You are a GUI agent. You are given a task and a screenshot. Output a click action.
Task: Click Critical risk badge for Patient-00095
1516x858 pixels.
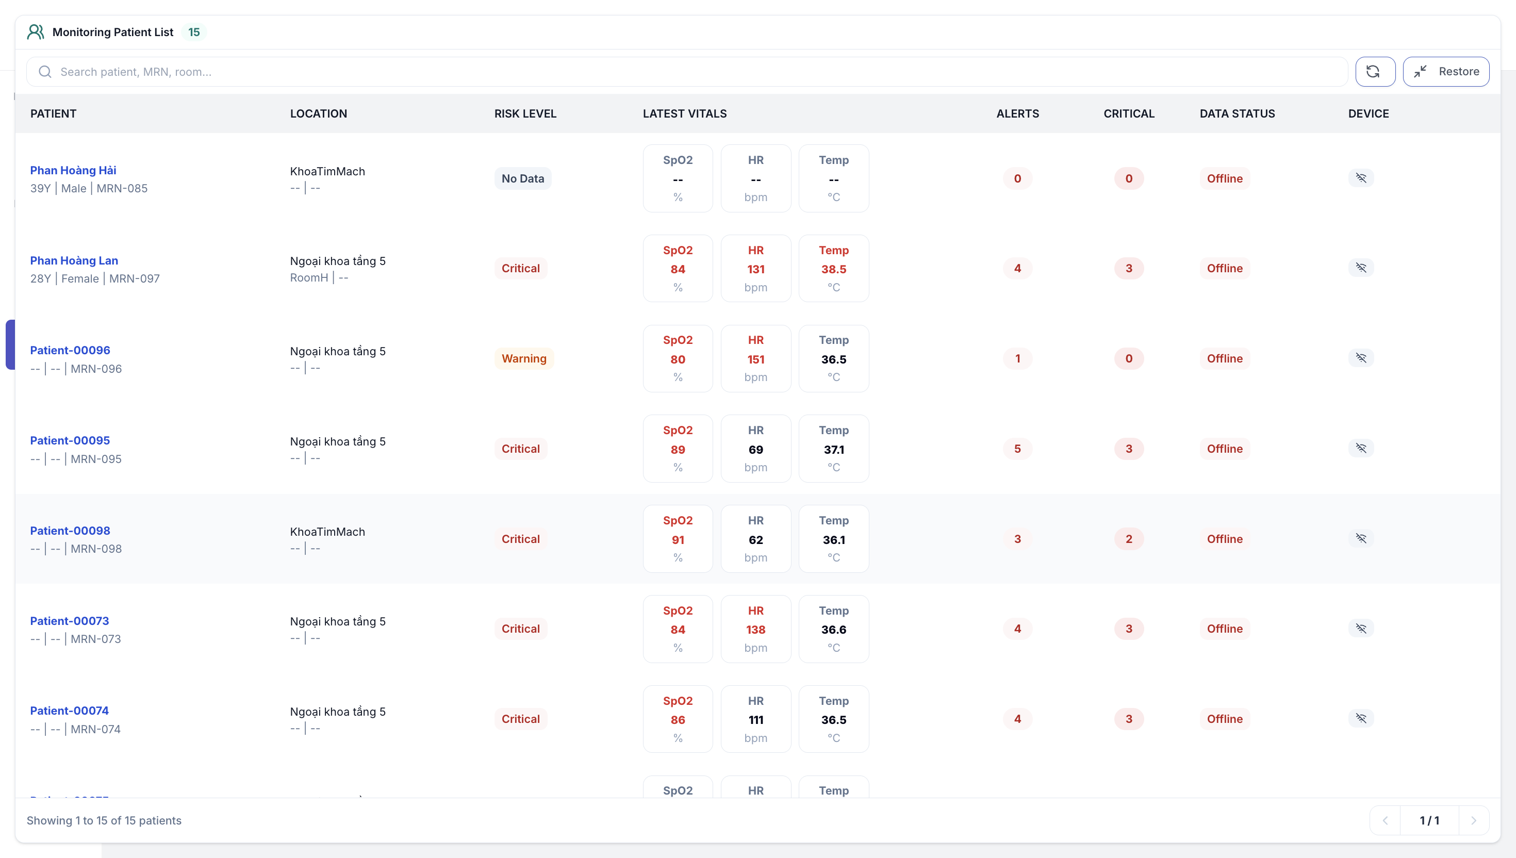[x=520, y=449]
